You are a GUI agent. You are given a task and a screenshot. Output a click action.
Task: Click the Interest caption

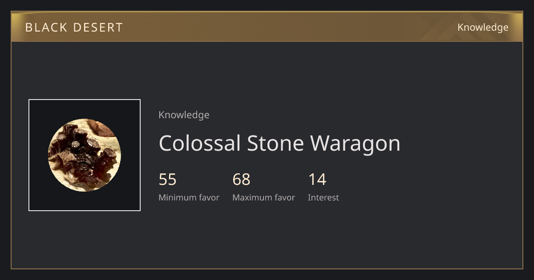(x=324, y=198)
